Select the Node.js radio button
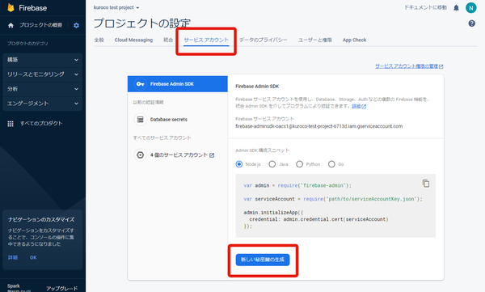This screenshot has width=485, height=292. click(239, 164)
